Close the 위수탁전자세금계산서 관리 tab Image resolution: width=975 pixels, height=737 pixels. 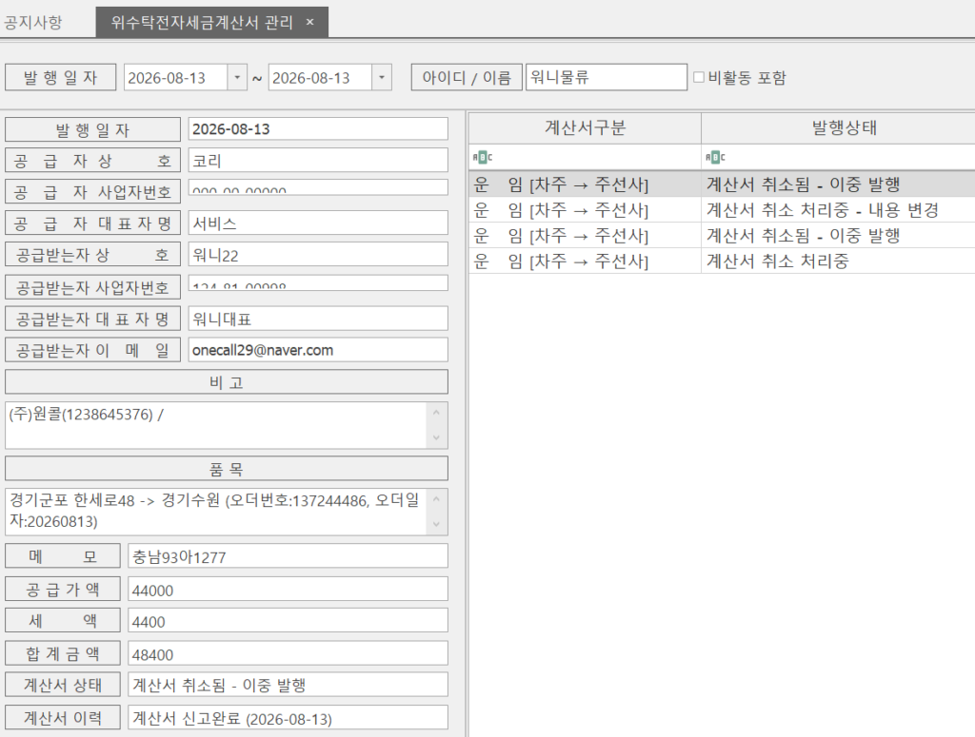[x=309, y=23]
